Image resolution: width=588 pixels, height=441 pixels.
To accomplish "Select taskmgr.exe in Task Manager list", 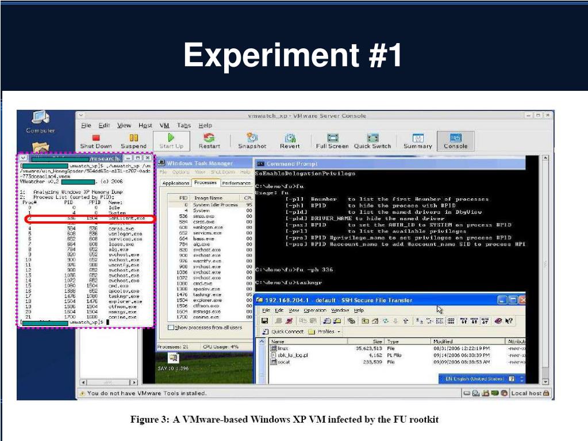I will [210, 294].
